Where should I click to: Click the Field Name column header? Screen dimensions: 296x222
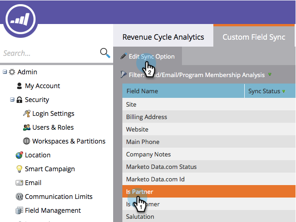183,91
